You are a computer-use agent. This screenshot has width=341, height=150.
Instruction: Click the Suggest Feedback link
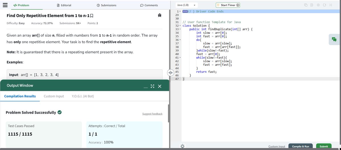(x=152, y=114)
